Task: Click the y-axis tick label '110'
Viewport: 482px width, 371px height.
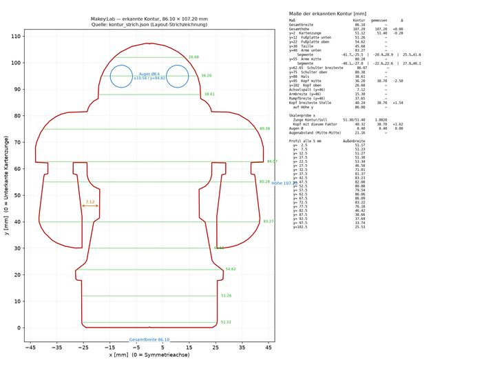Action: 15,37
